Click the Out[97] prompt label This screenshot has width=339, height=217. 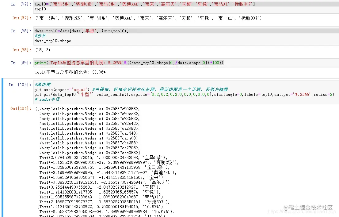point(22,18)
